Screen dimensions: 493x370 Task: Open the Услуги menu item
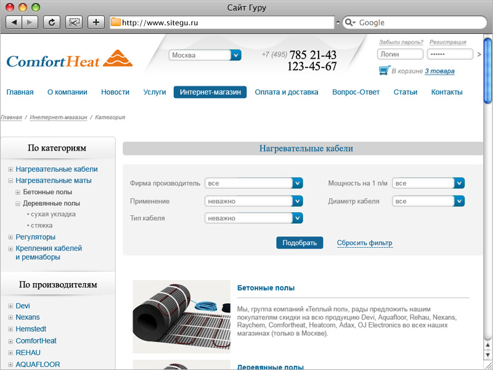(x=155, y=92)
